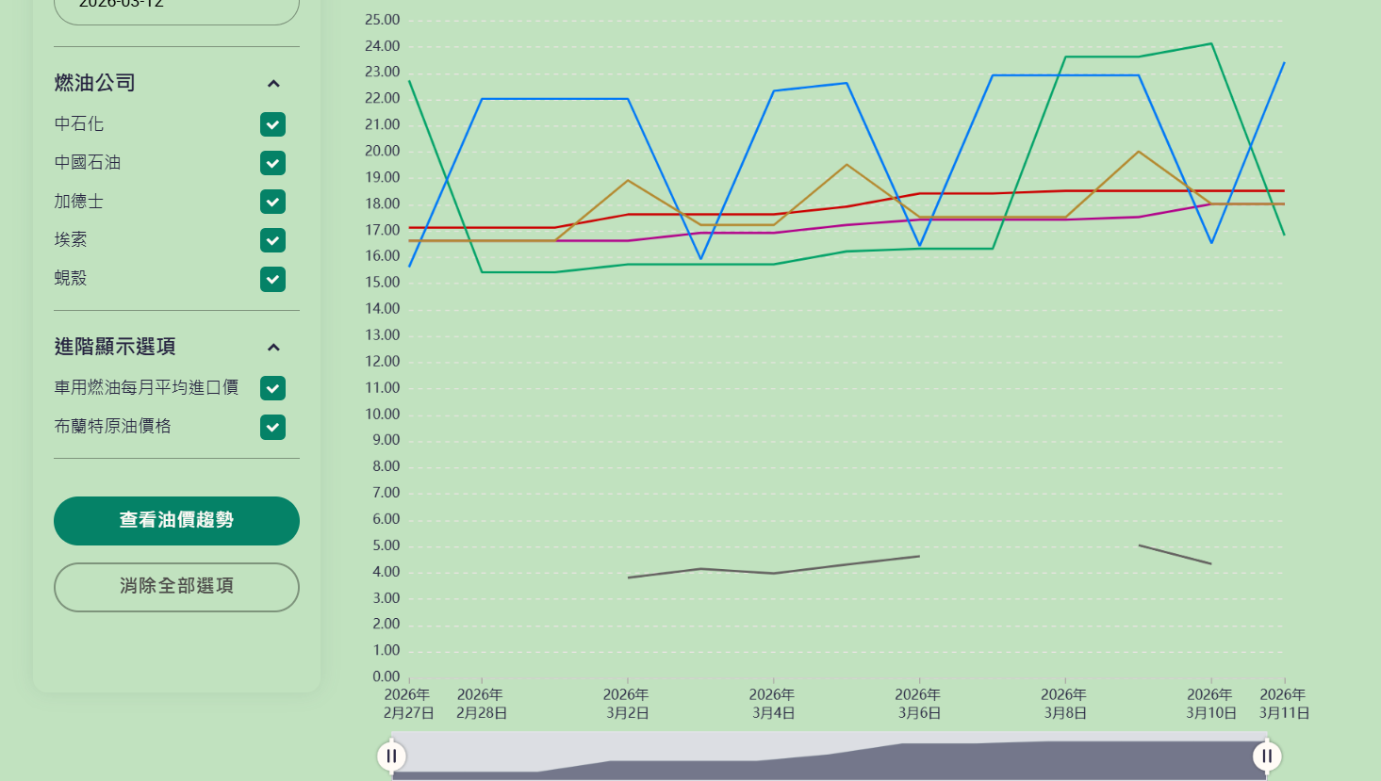Click the 查看油價趨勢 button

176,520
